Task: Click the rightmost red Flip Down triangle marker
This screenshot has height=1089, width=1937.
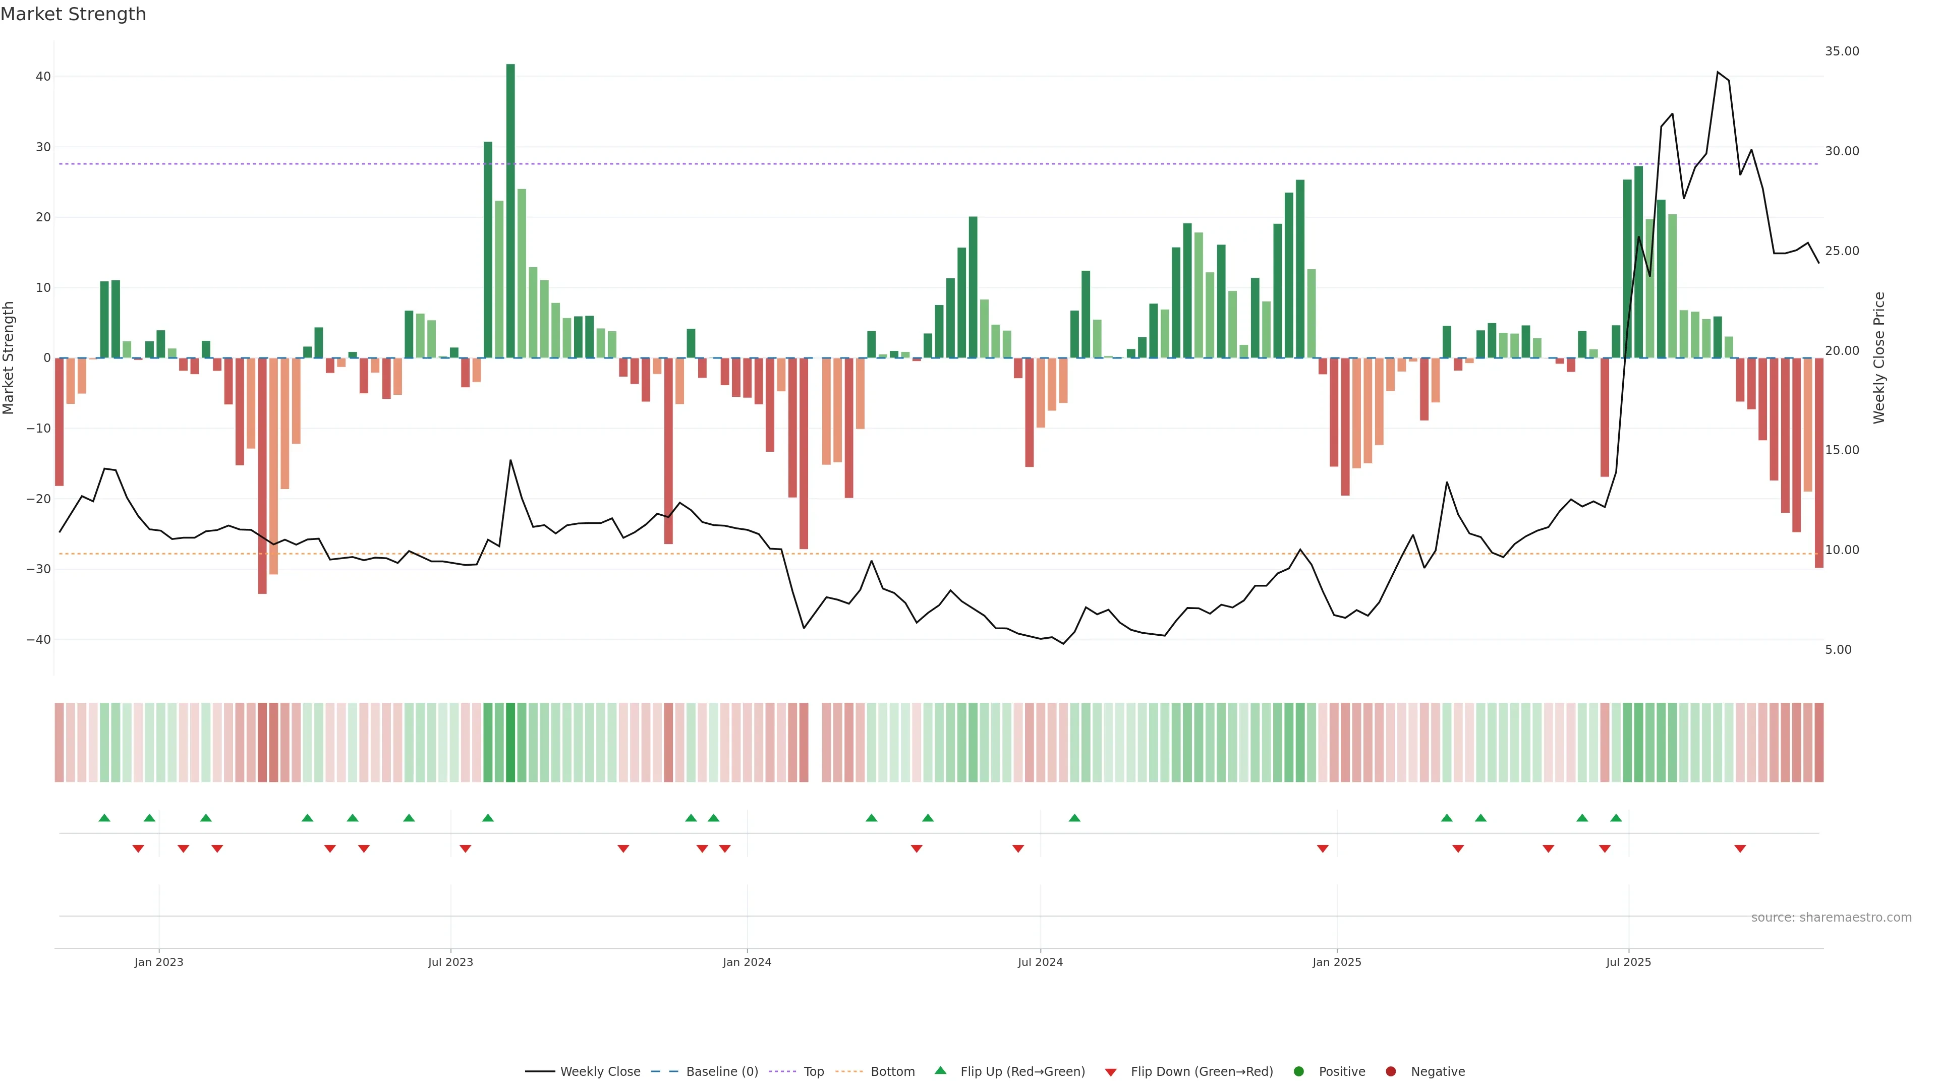Action: [1740, 849]
